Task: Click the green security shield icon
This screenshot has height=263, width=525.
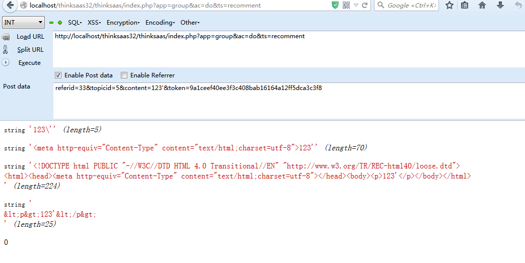Action: pyautogui.click(x=335, y=5)
